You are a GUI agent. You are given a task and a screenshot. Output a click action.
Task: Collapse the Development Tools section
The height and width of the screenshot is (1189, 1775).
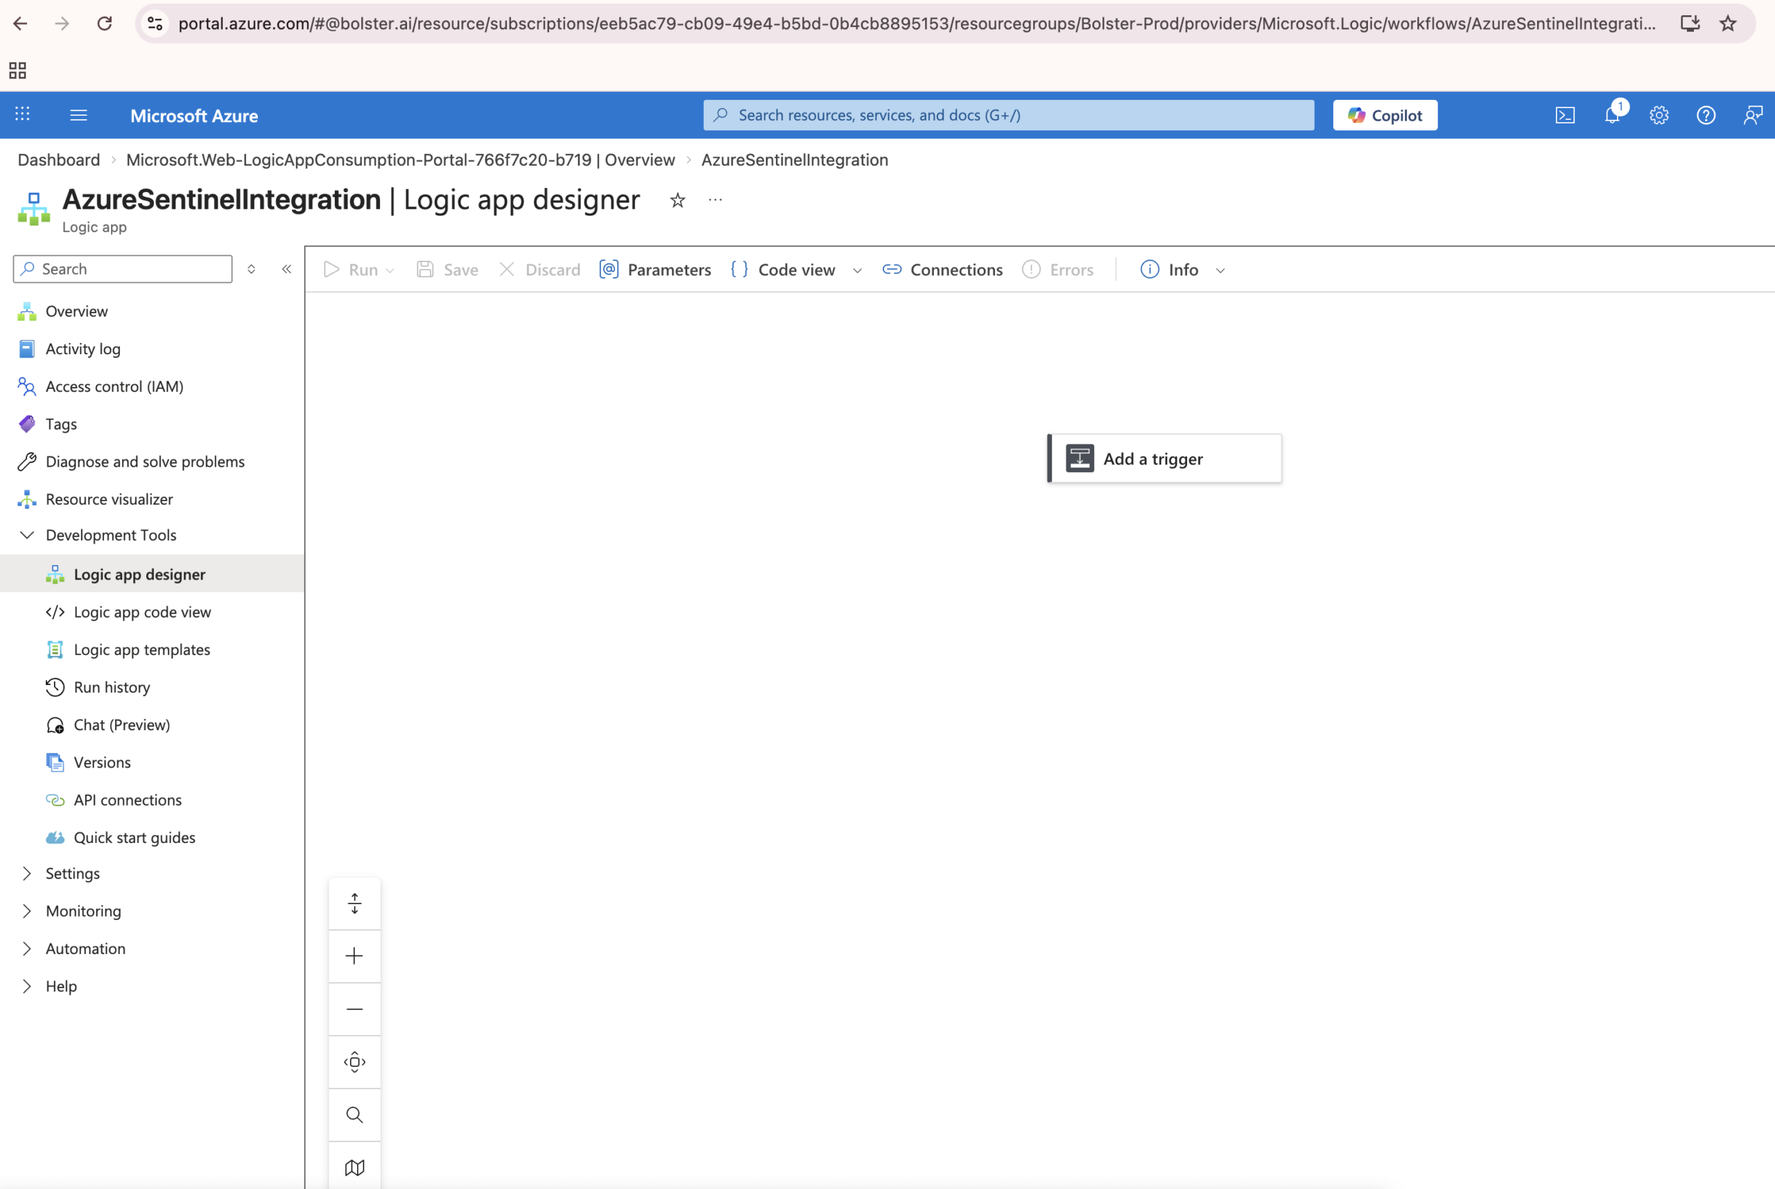(26, 535)
